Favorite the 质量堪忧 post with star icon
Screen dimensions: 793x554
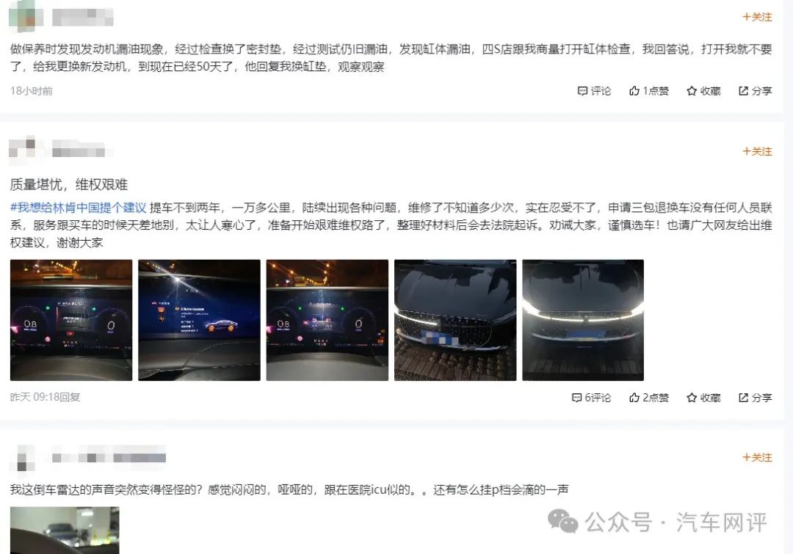pyautogui.click(x=703, y=398)
